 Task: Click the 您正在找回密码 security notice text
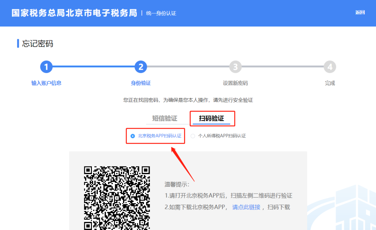[x=188, y=100]
